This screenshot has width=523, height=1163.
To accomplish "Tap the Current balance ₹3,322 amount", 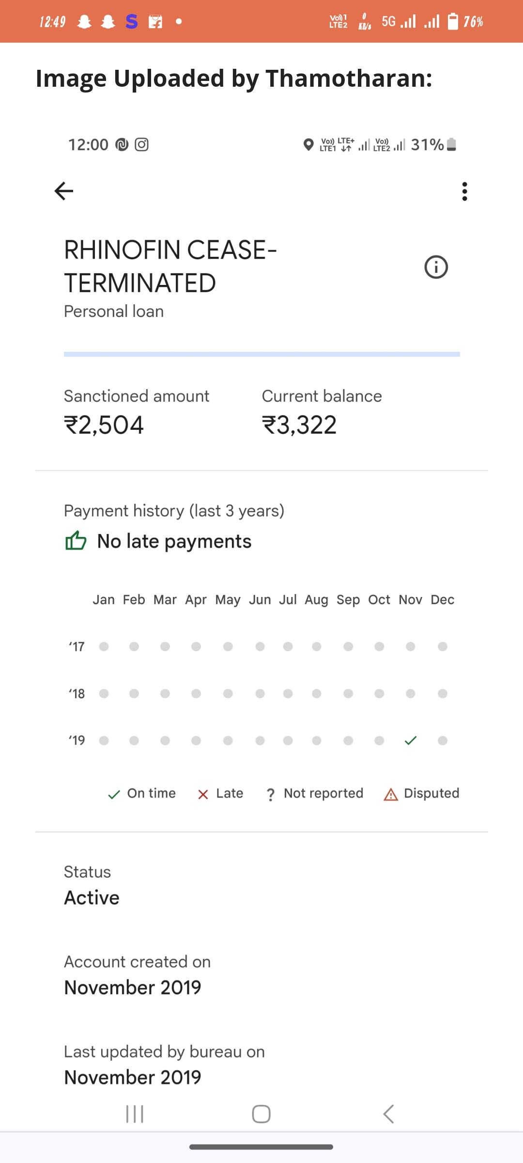I will point(299,425).
